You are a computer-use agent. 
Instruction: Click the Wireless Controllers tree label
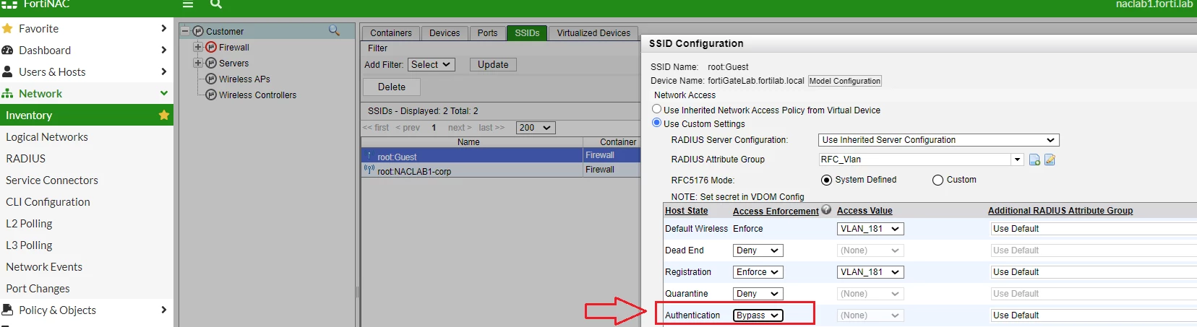pos(257,95)
